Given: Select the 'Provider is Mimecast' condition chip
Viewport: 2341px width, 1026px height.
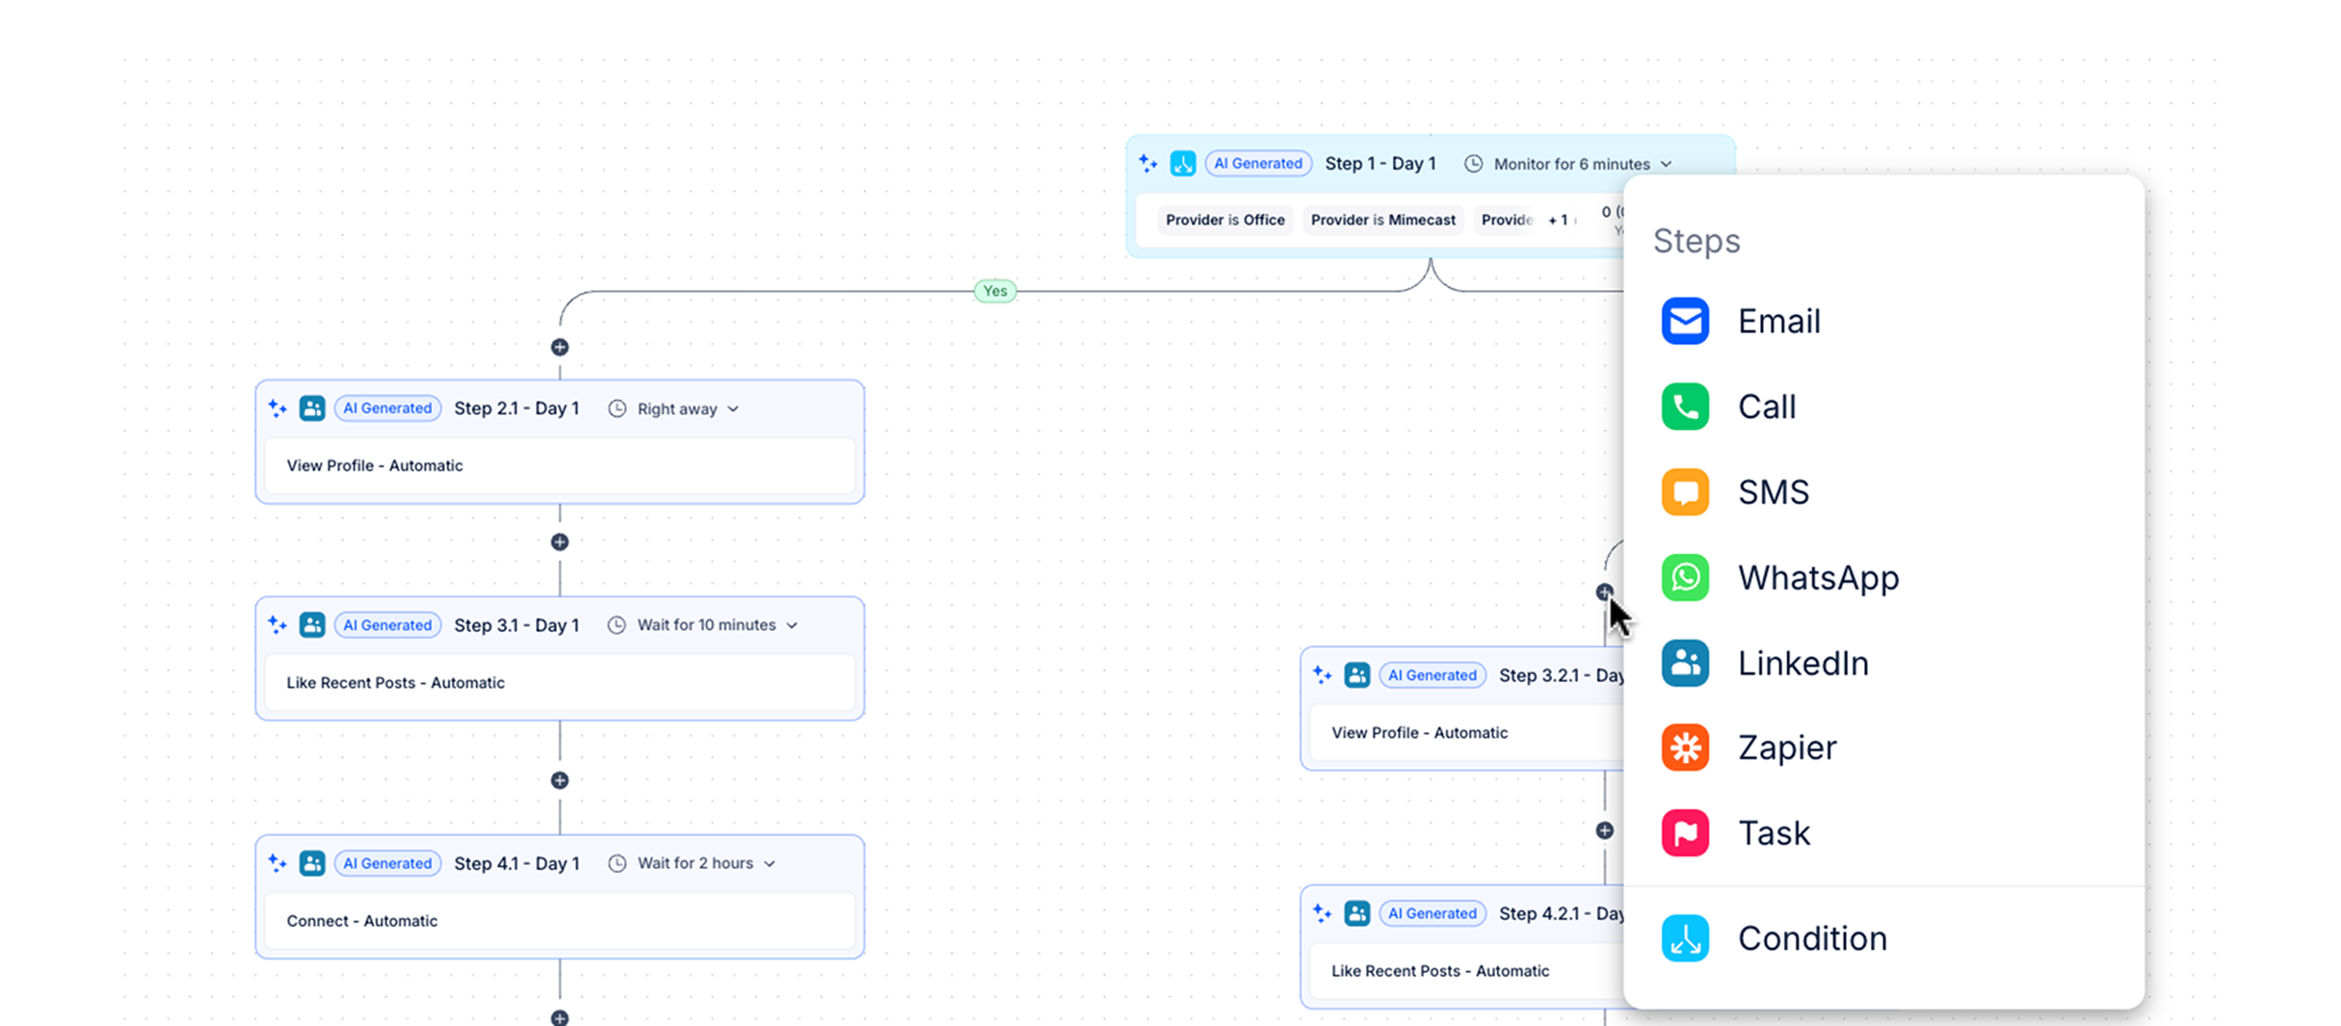Looking at the screenshot, I should pyautogui.click(x=1382, y=221).
